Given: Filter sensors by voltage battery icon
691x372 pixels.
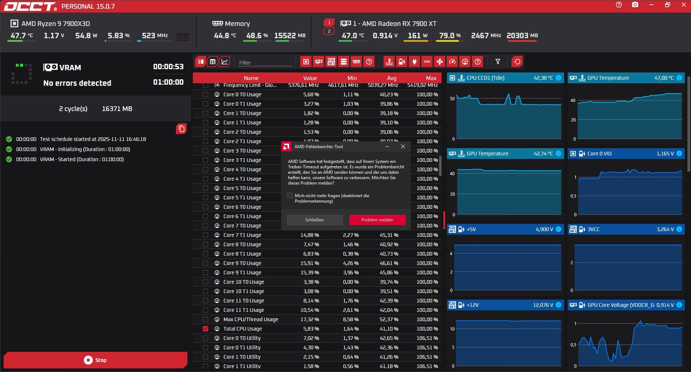Looking at the screenshot, I should pos(402,62).
